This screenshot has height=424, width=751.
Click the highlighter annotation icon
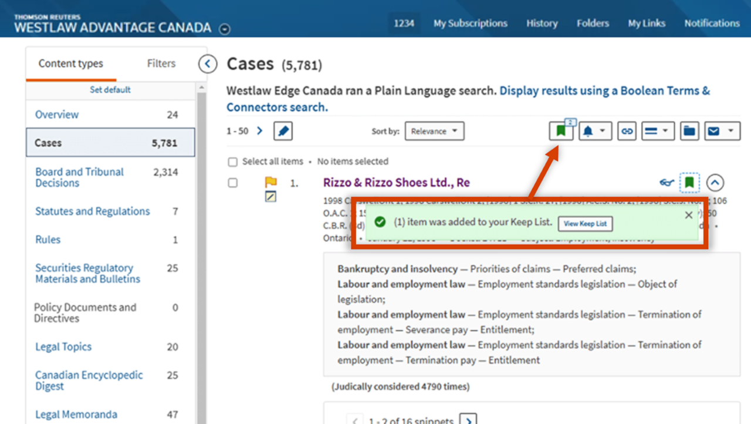(283, 132)
